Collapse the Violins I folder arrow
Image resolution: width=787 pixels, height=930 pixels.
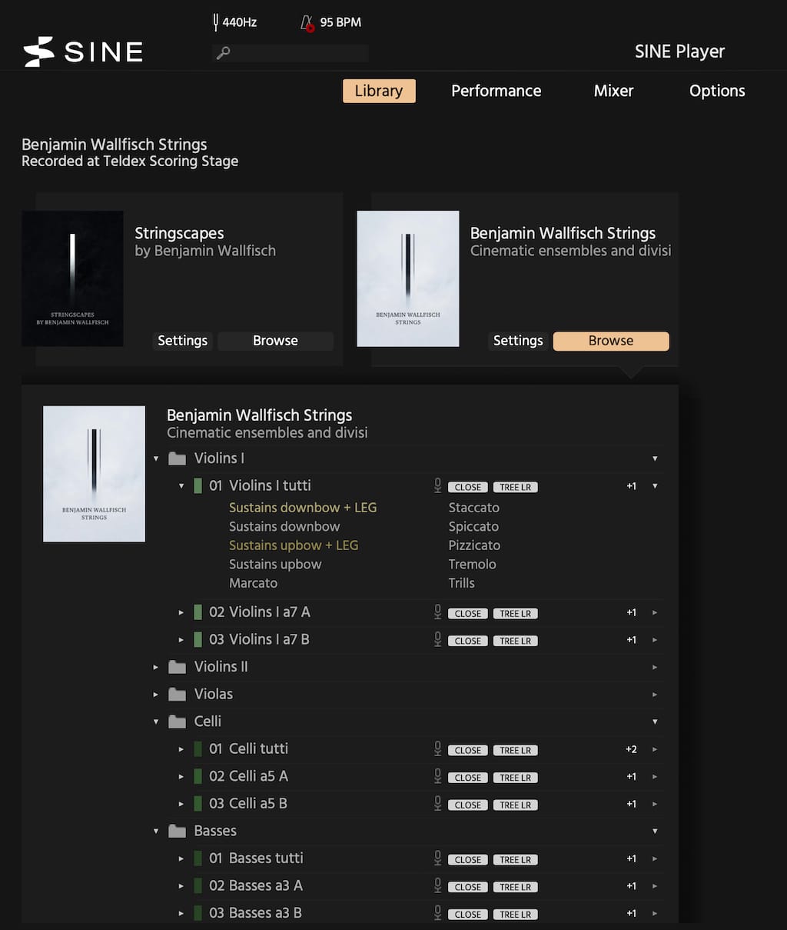click(x=156, y=458)
